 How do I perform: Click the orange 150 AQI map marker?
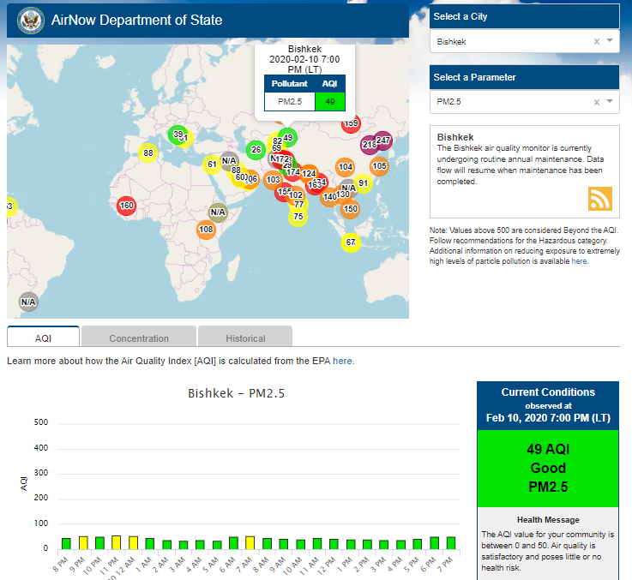[350, 208]
